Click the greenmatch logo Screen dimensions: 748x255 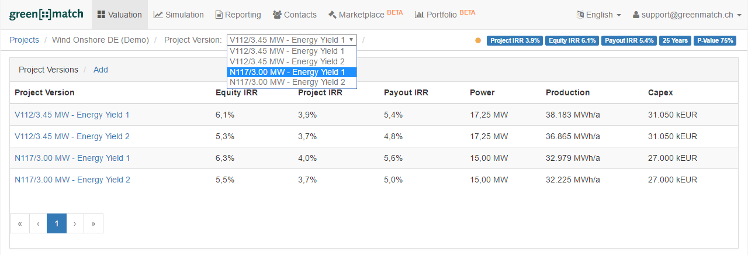pyautogui.click(x=46, y=14)
